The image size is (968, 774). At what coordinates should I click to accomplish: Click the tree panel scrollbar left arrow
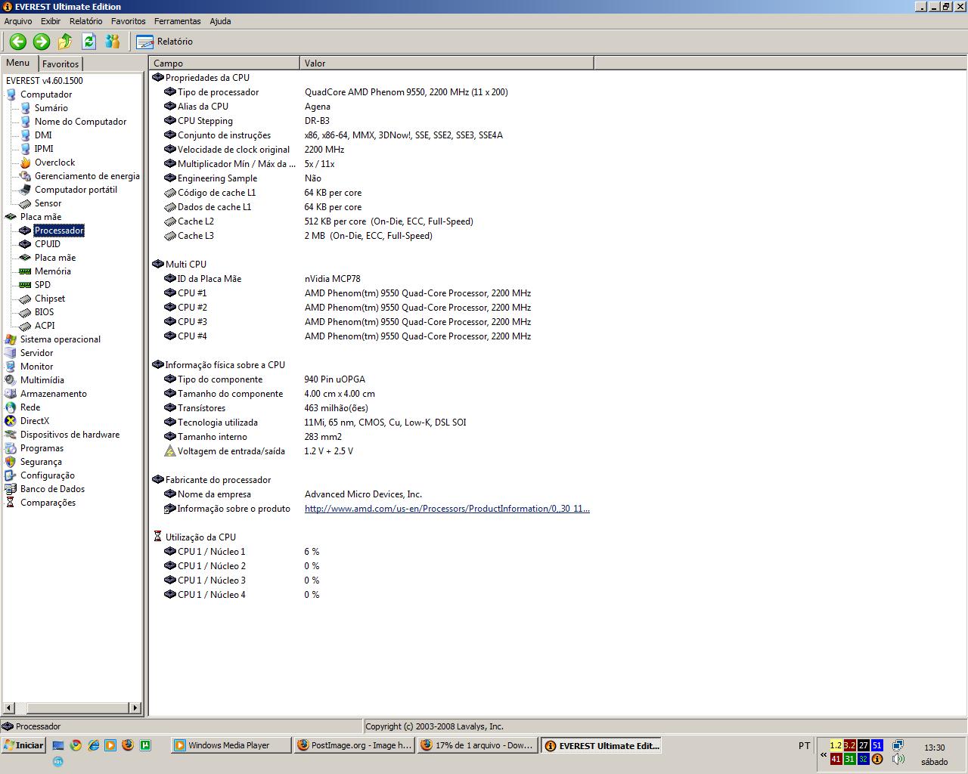(x=8, y=708)
